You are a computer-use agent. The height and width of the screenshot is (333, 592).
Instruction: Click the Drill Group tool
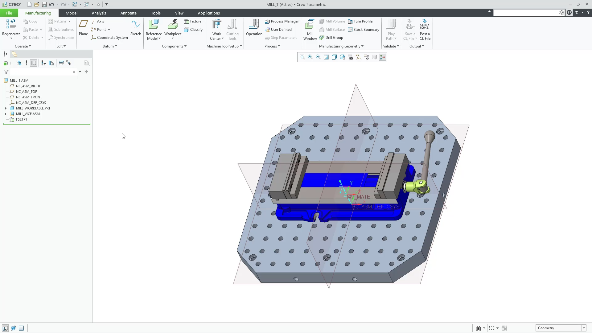(x=331, y=38)
